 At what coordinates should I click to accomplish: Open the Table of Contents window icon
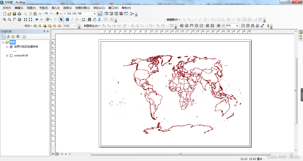(107, 14)
